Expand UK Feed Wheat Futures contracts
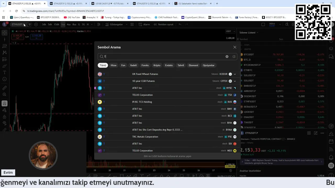335x188 pixels. click(235, 74)
